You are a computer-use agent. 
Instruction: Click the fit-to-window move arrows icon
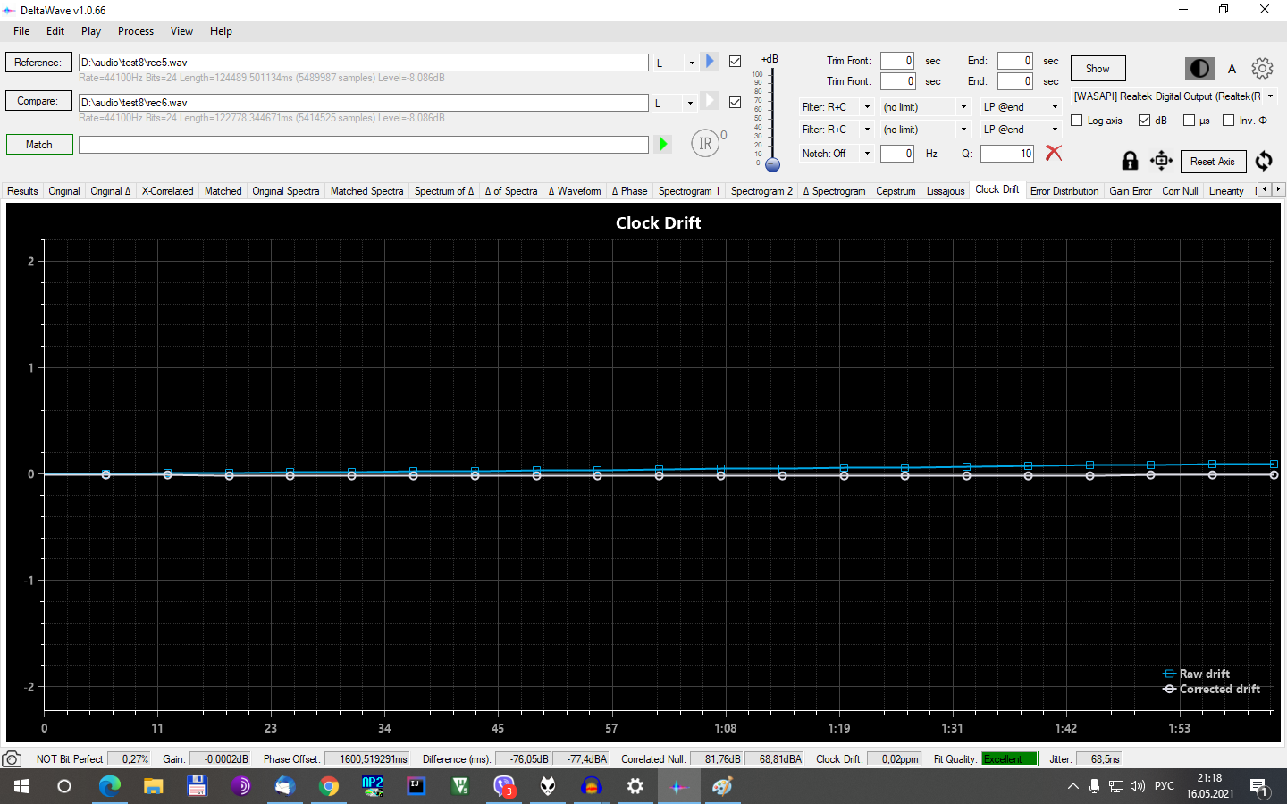pos(1161,161)
